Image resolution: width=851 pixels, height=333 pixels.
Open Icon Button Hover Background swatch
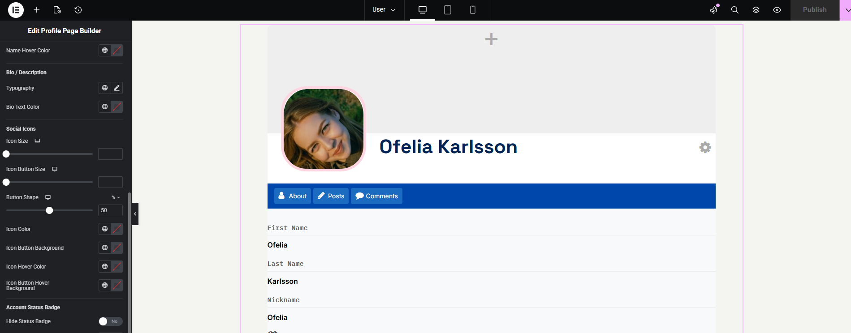coord(117,286)
